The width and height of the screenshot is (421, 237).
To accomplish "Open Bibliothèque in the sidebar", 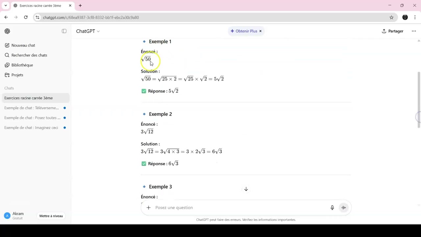I will (x=36, y=65).
